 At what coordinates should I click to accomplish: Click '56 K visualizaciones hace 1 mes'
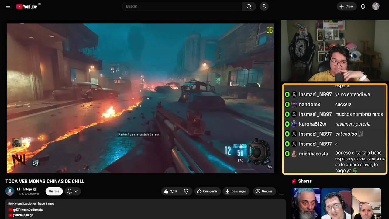pyautogui.click(x=31, y=203)
